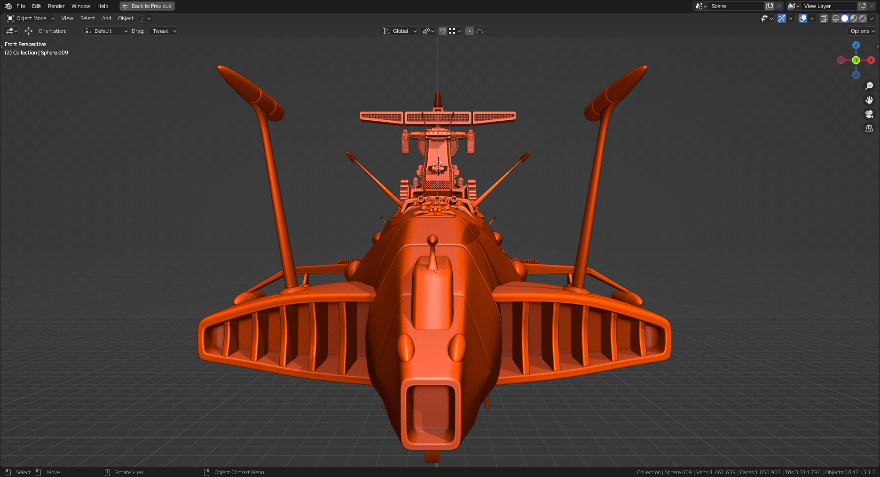Open selectability and visibility eye dropdown
The width and height of the screenshot is (880, 477).
767,18
